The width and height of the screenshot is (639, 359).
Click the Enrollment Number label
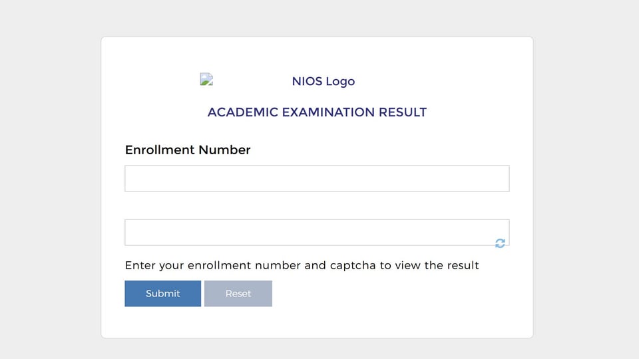pos(188,150)
